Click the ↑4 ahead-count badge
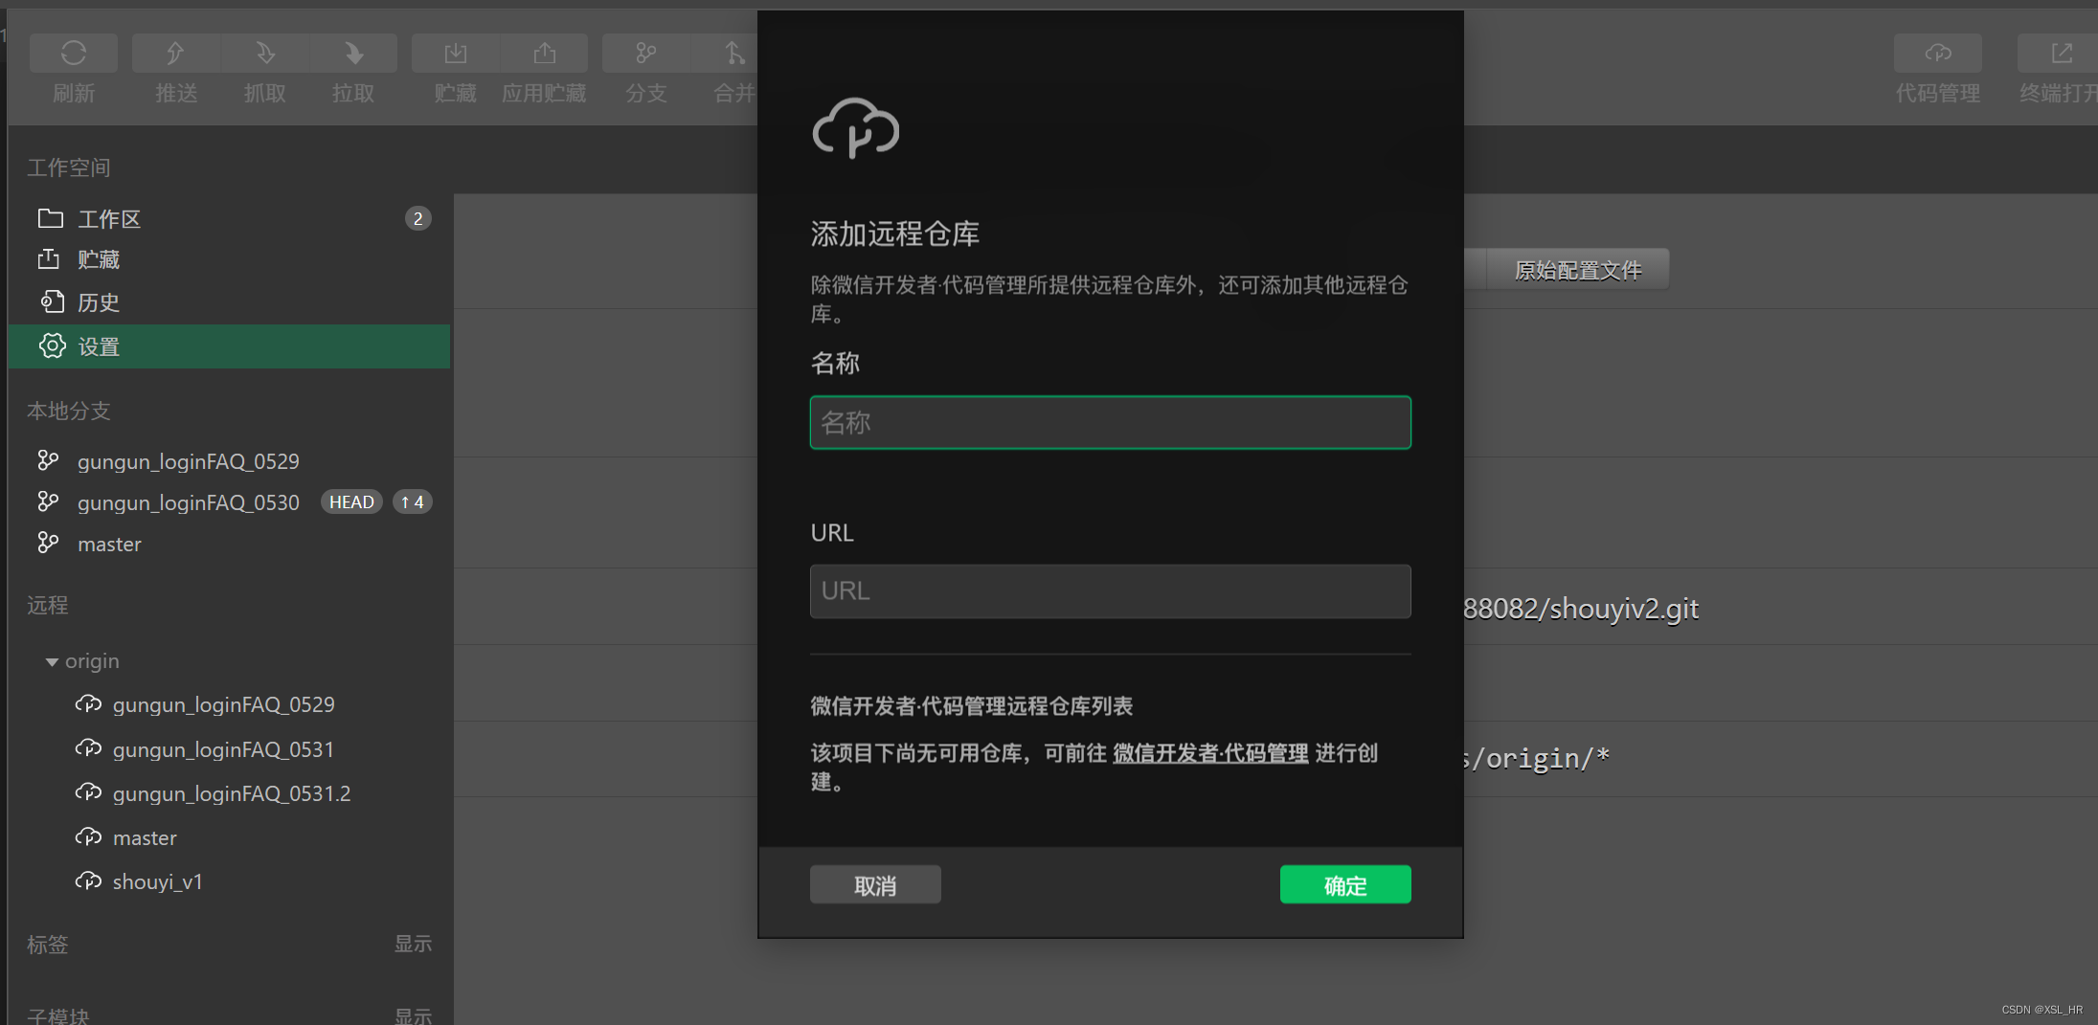This screenshot has width=2098, height=1025. pos(413,502)
